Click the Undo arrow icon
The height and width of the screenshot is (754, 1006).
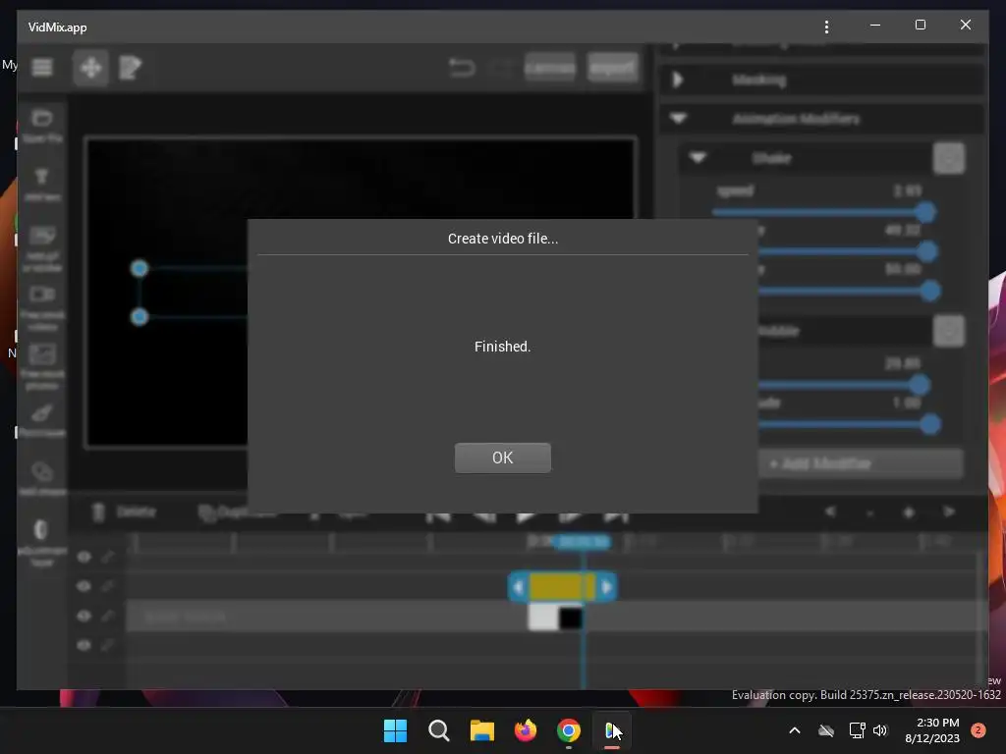coord(462,68)
